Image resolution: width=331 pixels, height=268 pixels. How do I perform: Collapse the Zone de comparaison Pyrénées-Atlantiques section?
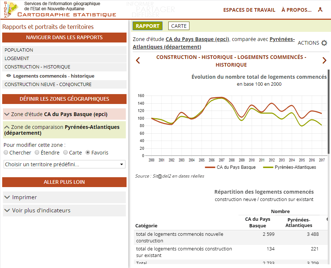pos(64,130)
